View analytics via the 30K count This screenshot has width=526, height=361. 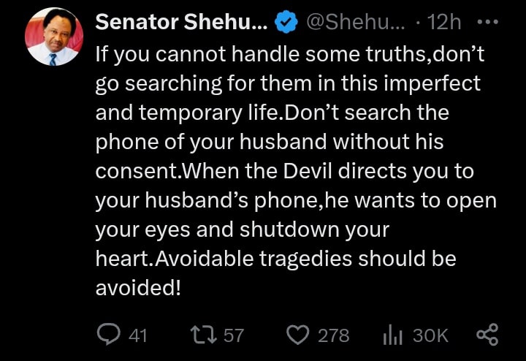tap(430, 335)
